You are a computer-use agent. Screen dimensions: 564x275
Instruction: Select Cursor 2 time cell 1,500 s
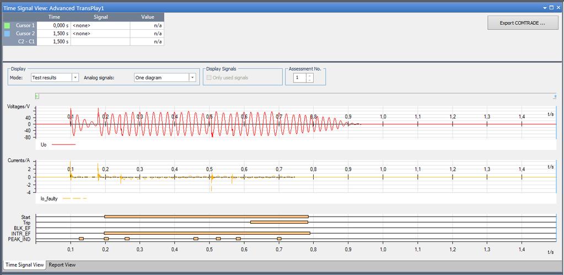[x=54, y=34]
